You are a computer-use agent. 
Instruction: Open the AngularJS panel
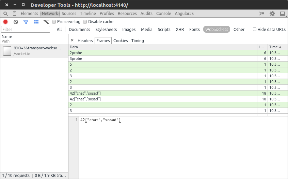coord(184,14)
